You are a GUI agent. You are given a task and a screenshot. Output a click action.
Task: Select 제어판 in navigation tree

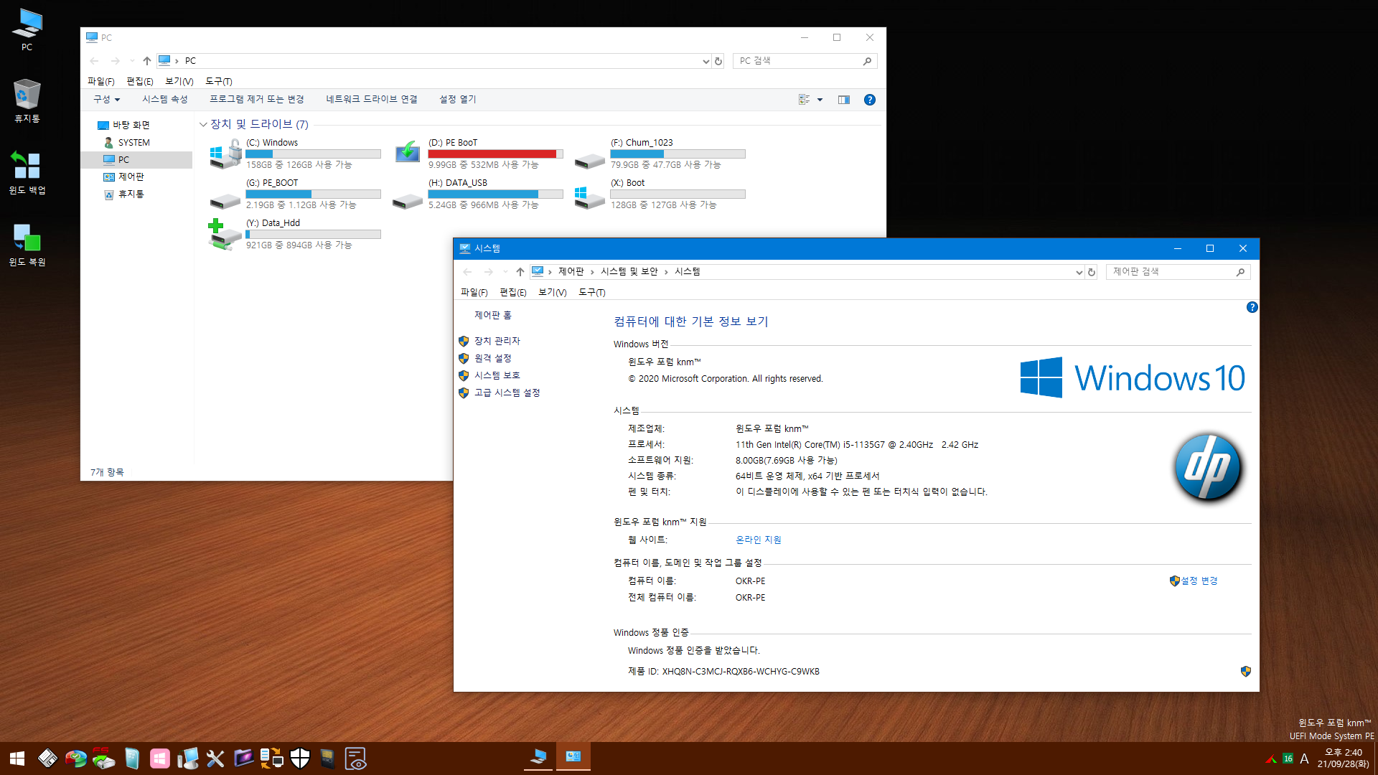coord(131,177)
